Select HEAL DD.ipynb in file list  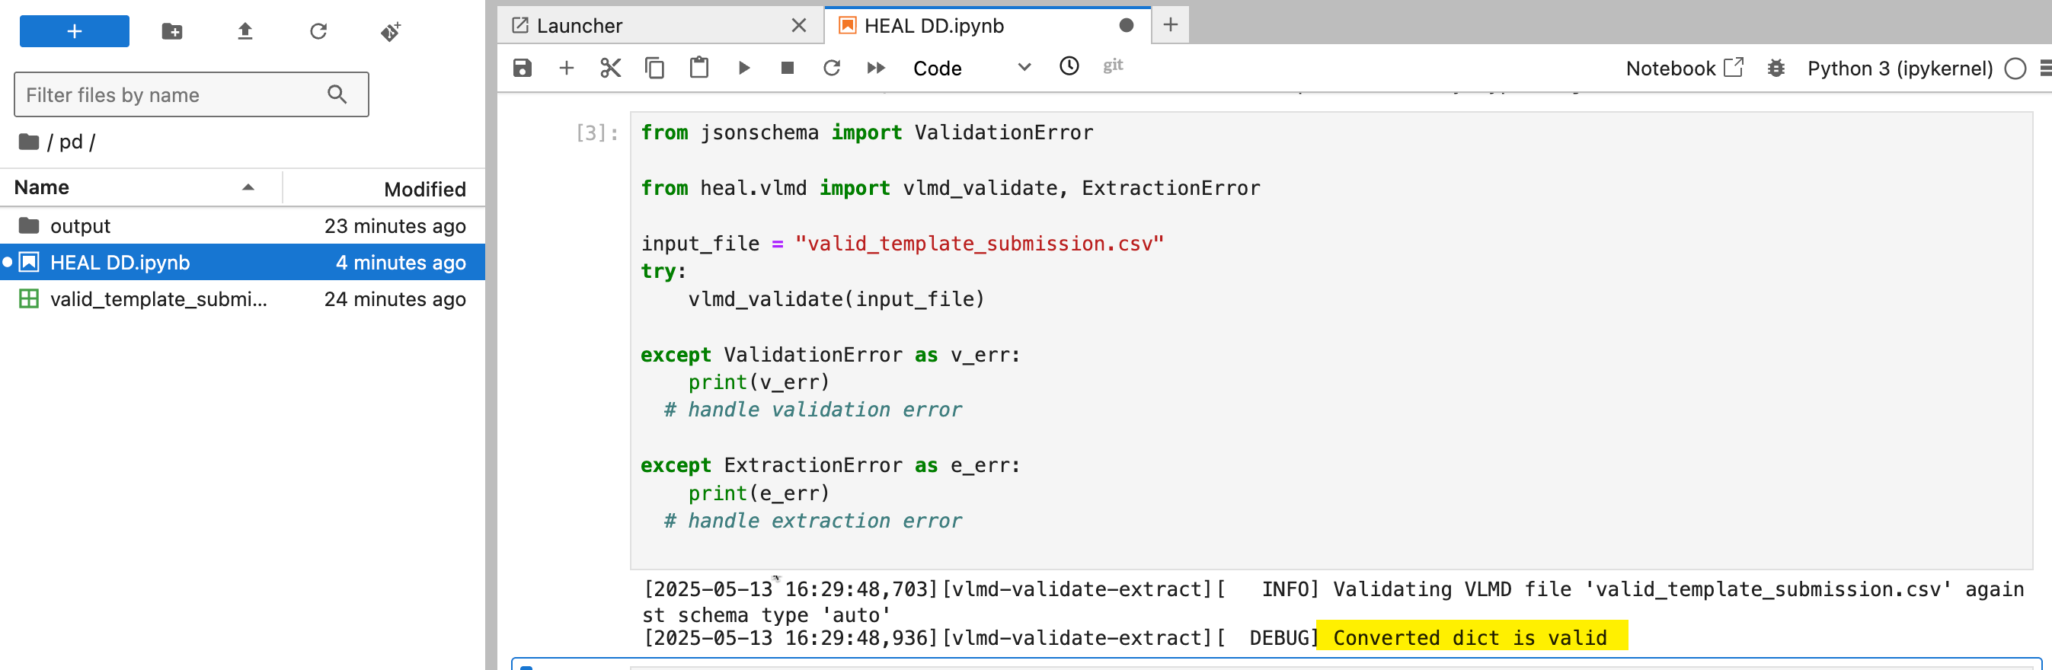(242, 262)
